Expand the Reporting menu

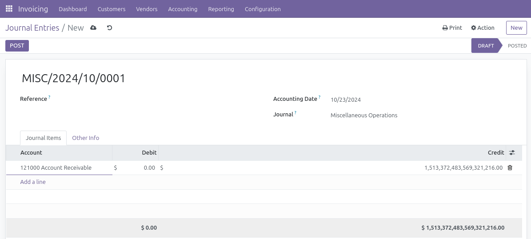pos(221,9)
